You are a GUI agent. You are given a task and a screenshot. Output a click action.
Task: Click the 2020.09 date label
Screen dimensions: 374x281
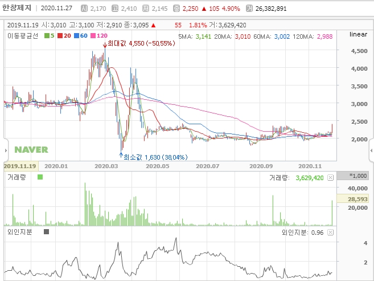[x=261, y=166]
